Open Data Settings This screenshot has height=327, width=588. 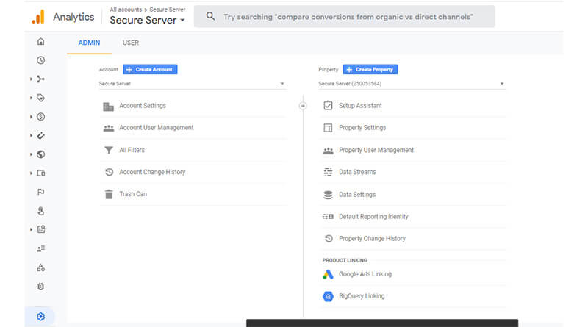357,195
